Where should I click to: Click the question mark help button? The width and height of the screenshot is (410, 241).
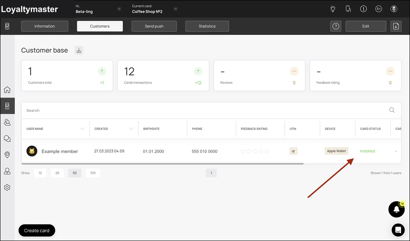[336, 26]
